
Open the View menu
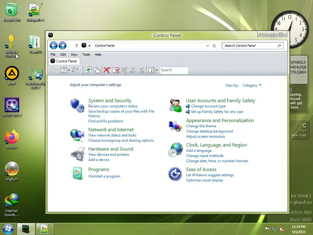74,54
